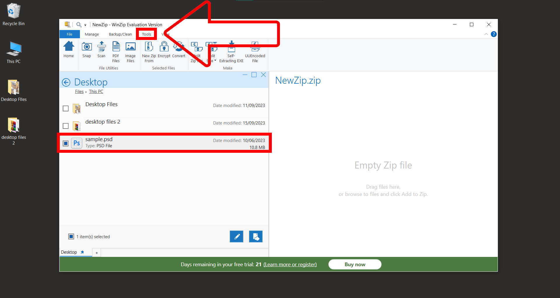Switch to the Backup/Clean tab
Viewport: 560px width, 298px height.
(120, 34)
